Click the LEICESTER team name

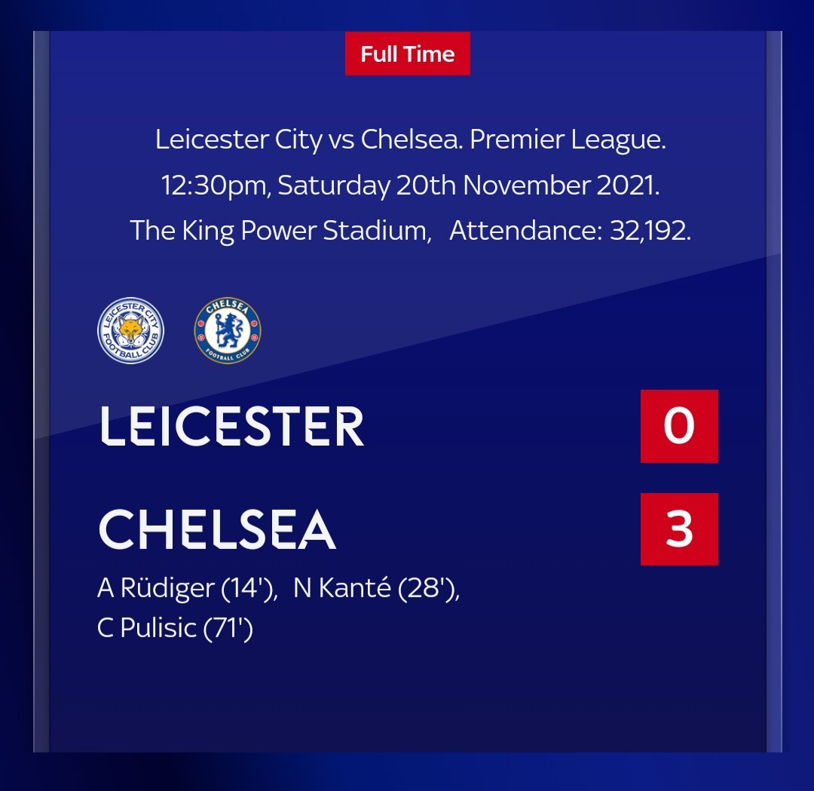pyautogui.click(x=231, y=426)
